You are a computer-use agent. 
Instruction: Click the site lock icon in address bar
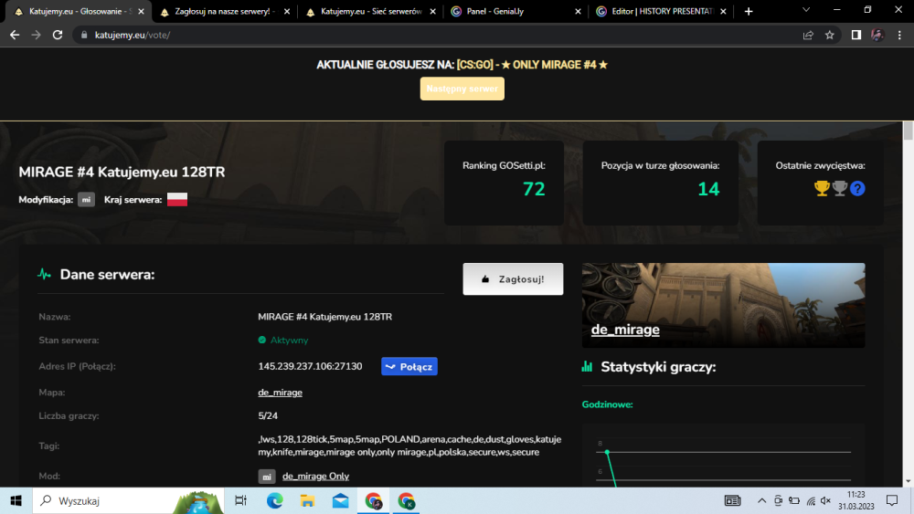[x=84, y=35]
